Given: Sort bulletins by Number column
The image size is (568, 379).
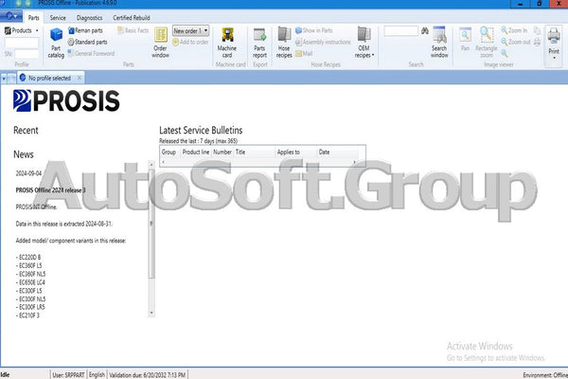Looking at the screenshot, I should click(222, 152).
